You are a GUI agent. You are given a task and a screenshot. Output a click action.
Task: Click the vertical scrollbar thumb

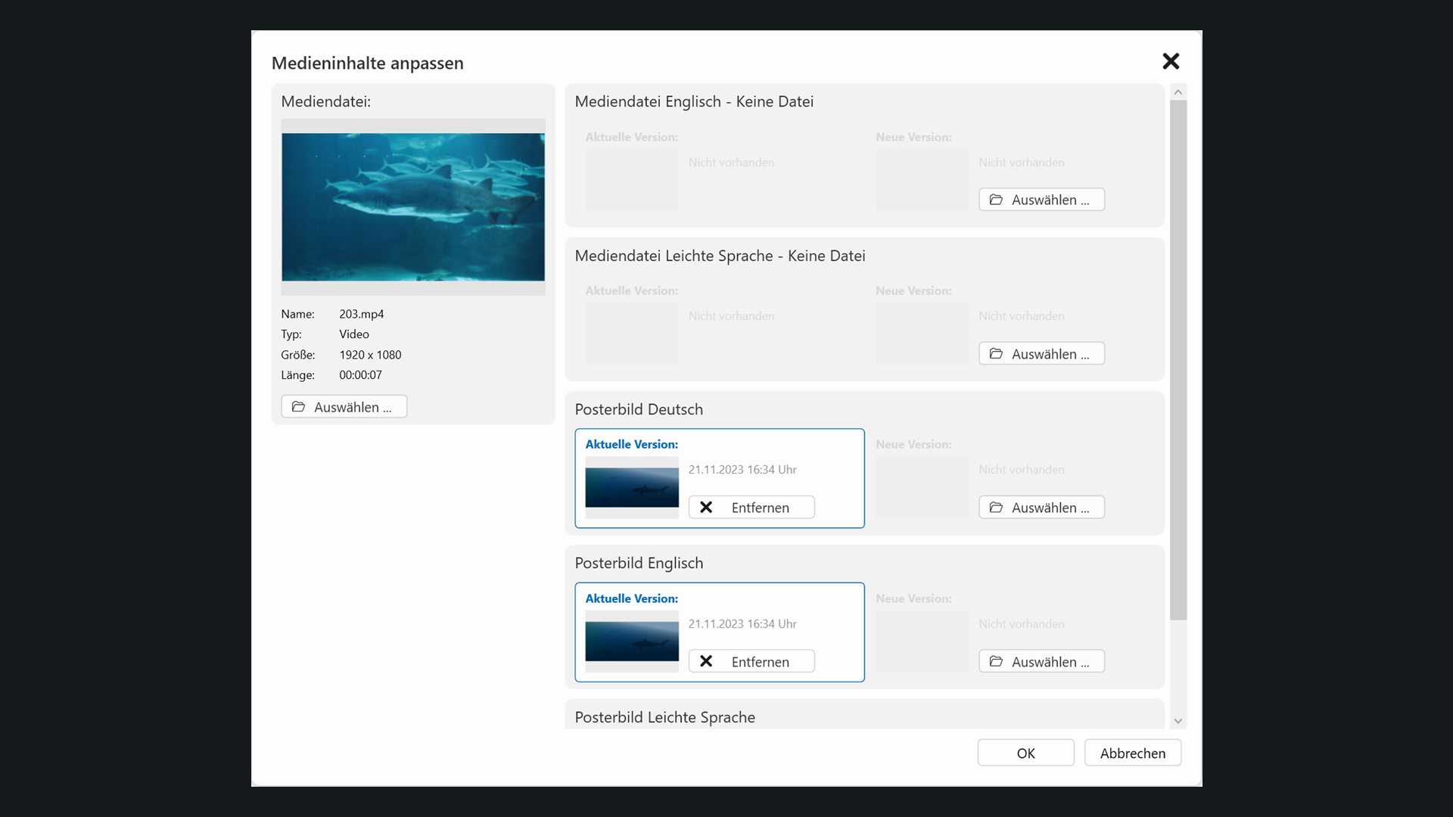tap(1178, 360)
